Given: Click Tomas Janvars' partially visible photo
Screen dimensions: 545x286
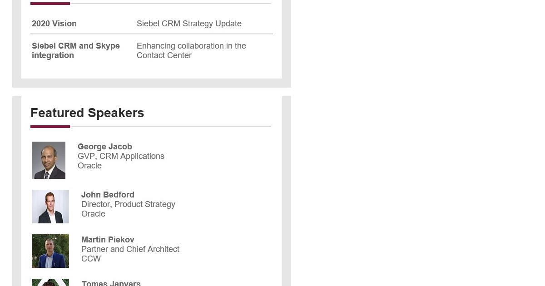Looking at the screenshot, I should (50, 282).
